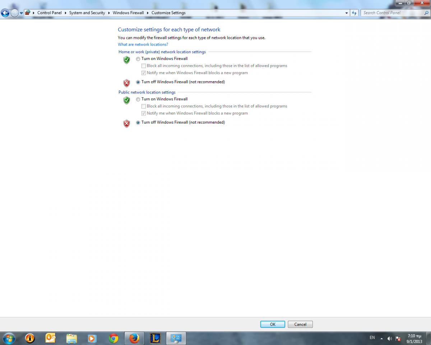Show hidden tray icons arrow
This screenshot has width=431, height=345.
(382, 338)
